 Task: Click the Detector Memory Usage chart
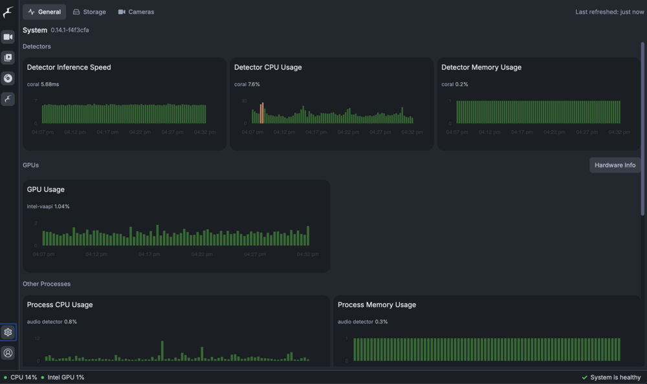pos(538,112)
